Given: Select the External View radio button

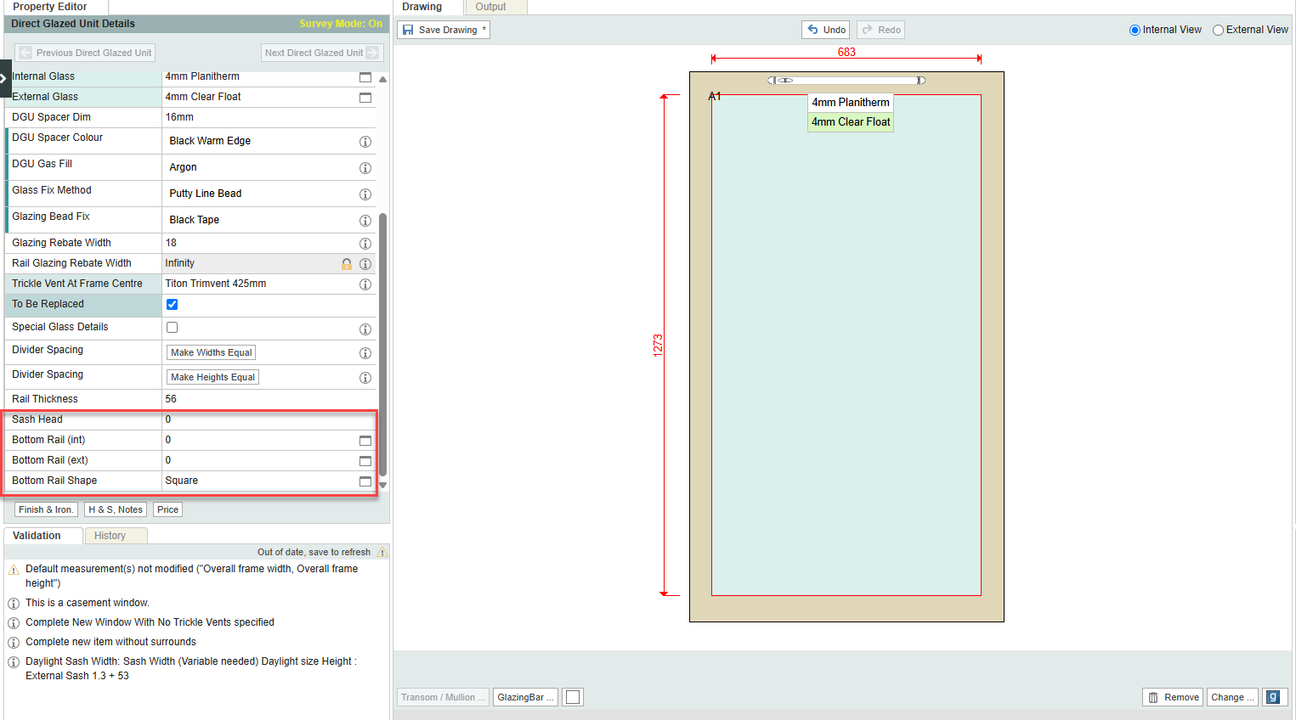Looking at the screenshot, I should [x=1218, y=31].
